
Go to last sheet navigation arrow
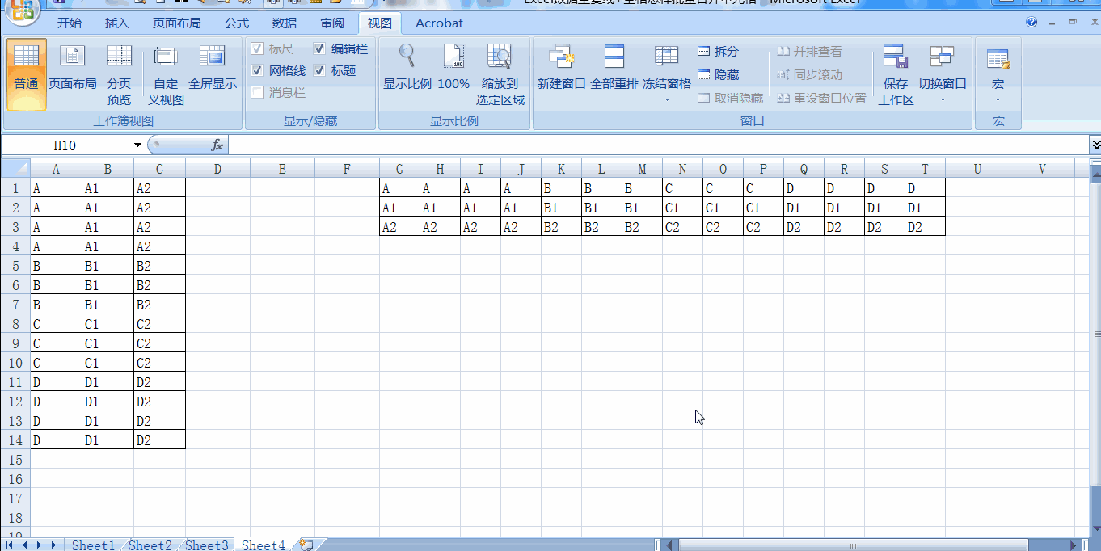(x=54, y=545)
